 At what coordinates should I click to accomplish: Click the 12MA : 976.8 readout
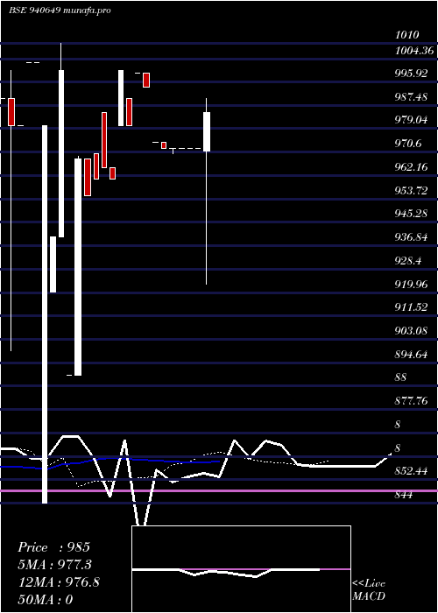click(x=59, y=582)
